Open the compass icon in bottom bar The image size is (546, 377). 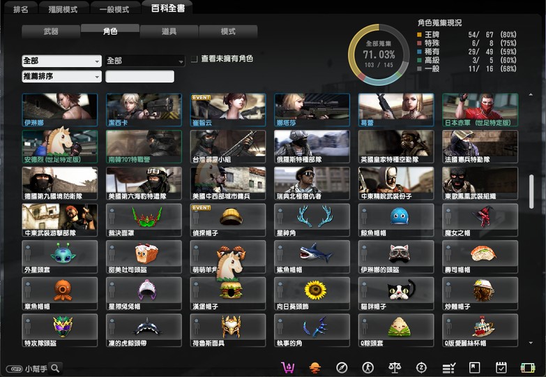click(341, 367)
